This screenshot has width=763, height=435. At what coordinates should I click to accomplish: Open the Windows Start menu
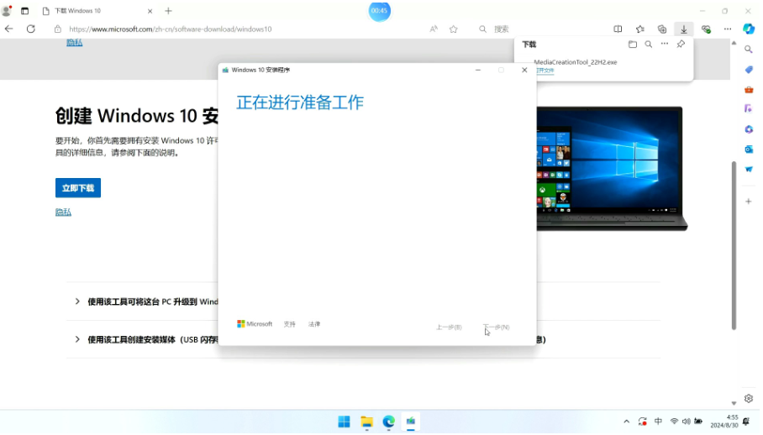[344, 422]
